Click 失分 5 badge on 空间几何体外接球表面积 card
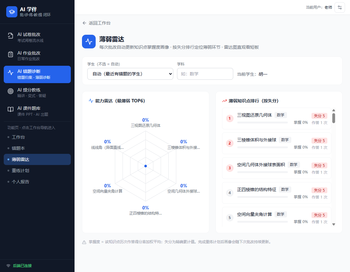The image size is (350, 272). [x=319, y=165]
